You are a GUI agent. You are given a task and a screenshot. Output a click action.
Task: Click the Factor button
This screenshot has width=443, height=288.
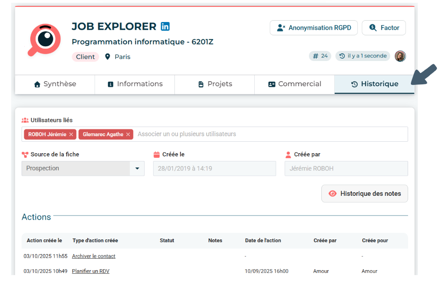(384, 28)
